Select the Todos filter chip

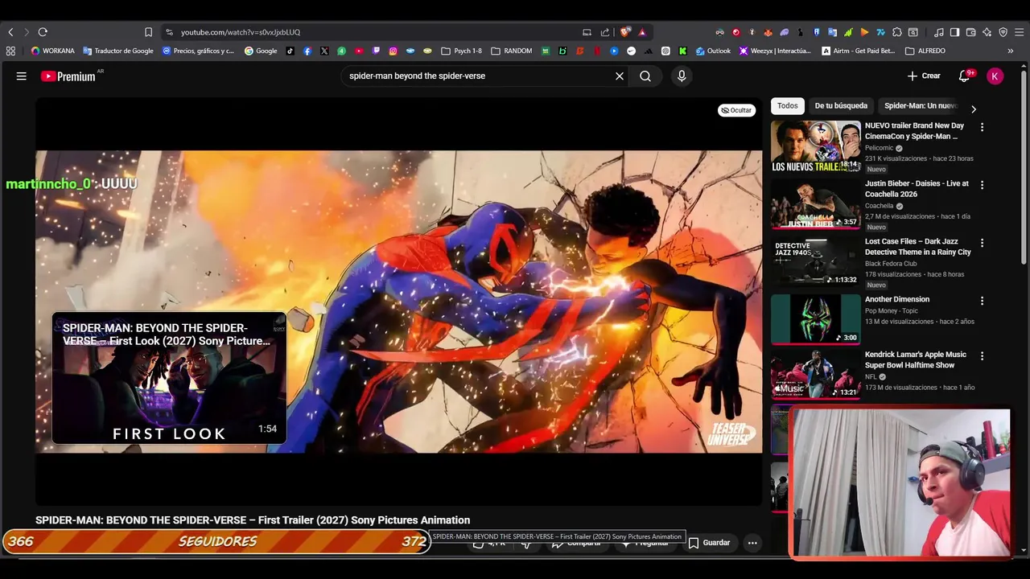pos(788,105)
